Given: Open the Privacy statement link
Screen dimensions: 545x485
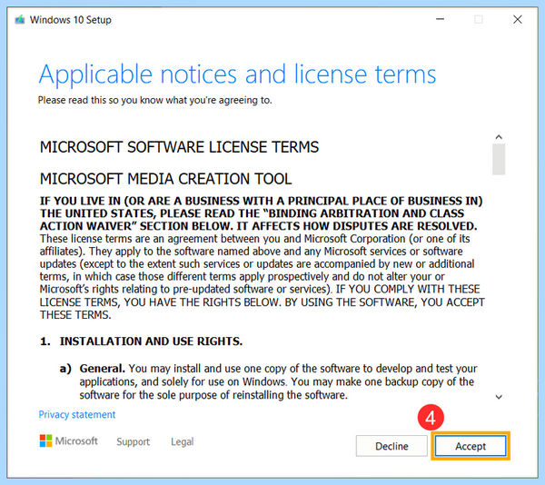Looking at the screenshot, I should 77,414.
